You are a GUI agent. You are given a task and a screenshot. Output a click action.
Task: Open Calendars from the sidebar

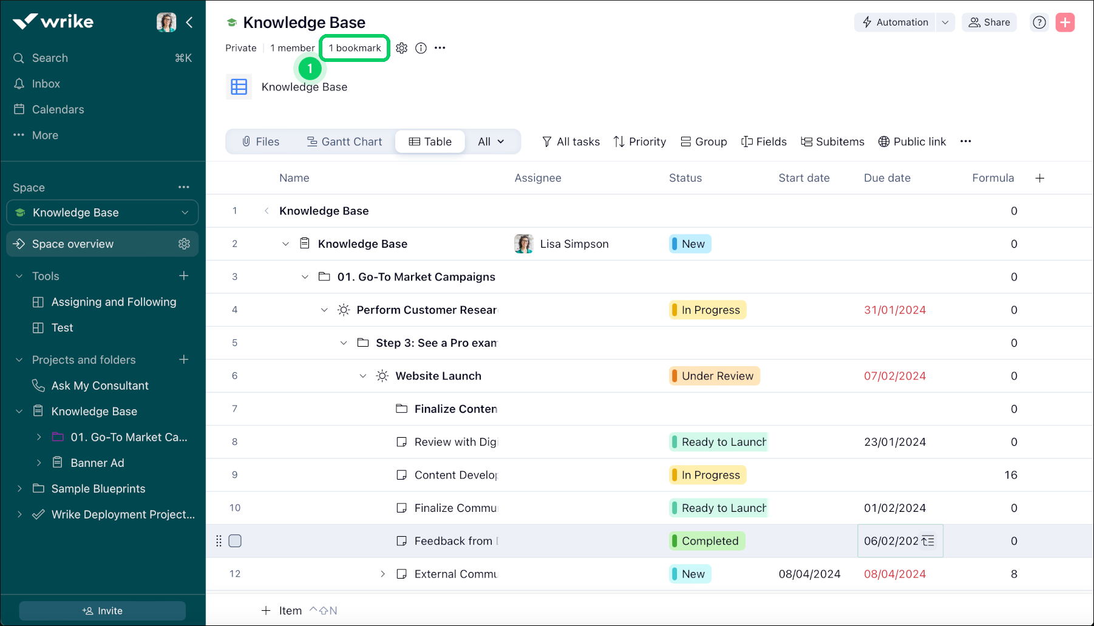pyautogui.click(x=58, y=109)
